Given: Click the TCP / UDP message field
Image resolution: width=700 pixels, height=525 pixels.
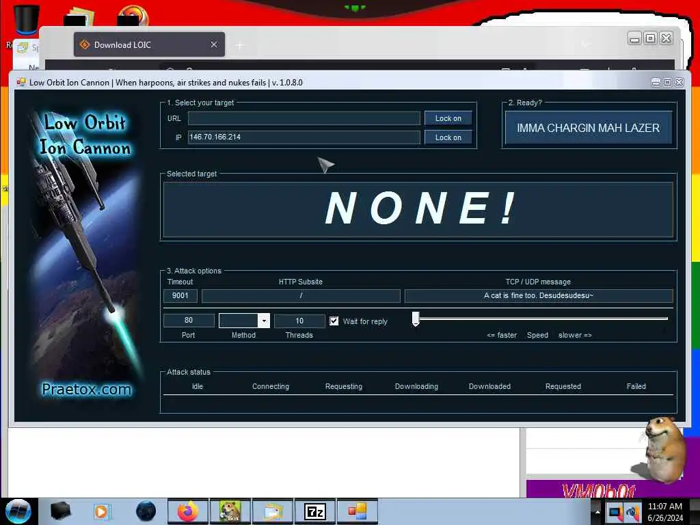Looking at the screenshot, I should click(539, 295).
